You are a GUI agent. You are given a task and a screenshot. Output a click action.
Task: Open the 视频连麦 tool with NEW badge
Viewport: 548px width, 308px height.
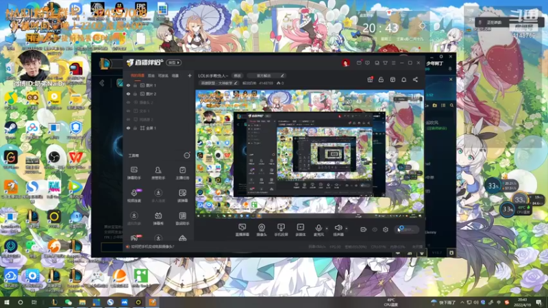click(134, 196)
